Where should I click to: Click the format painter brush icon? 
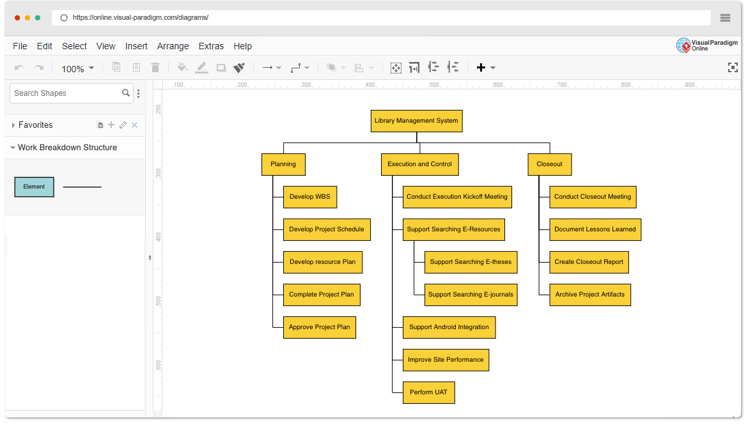click(239, 68)
